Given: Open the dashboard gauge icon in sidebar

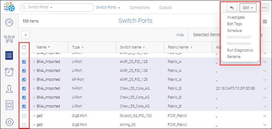Looking at the screenshot, I should 9,22.
